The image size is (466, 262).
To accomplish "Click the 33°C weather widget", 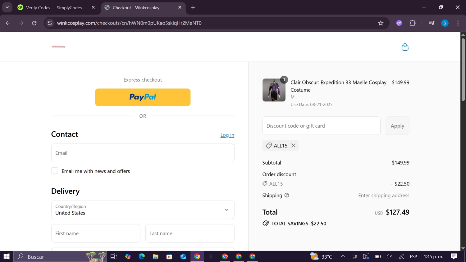I will (x=321, y=256).
